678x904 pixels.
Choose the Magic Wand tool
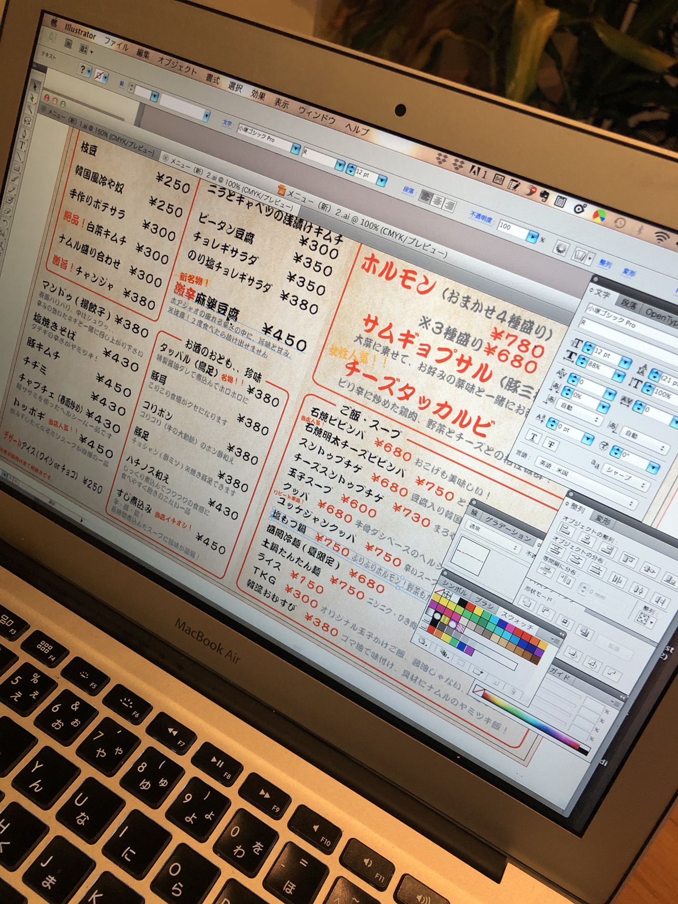click(30, 108)
